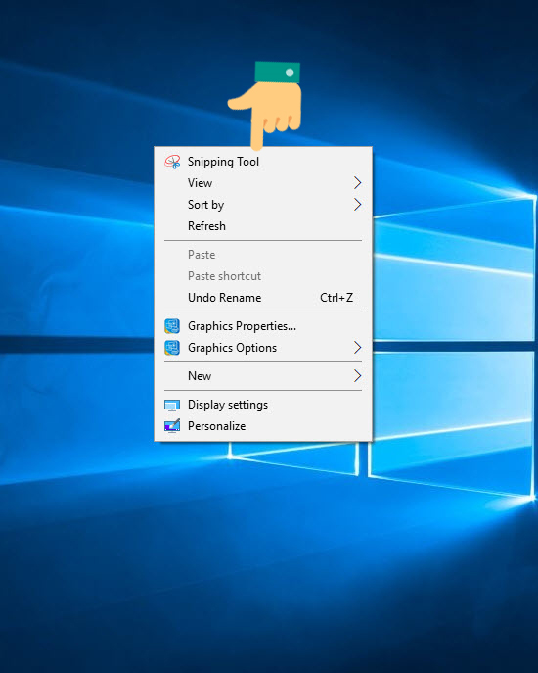Click the Snipping Tool scissors icon
The height and width of the screenshot is (673, 538).
pyautogui.click(x=172, y=162)
